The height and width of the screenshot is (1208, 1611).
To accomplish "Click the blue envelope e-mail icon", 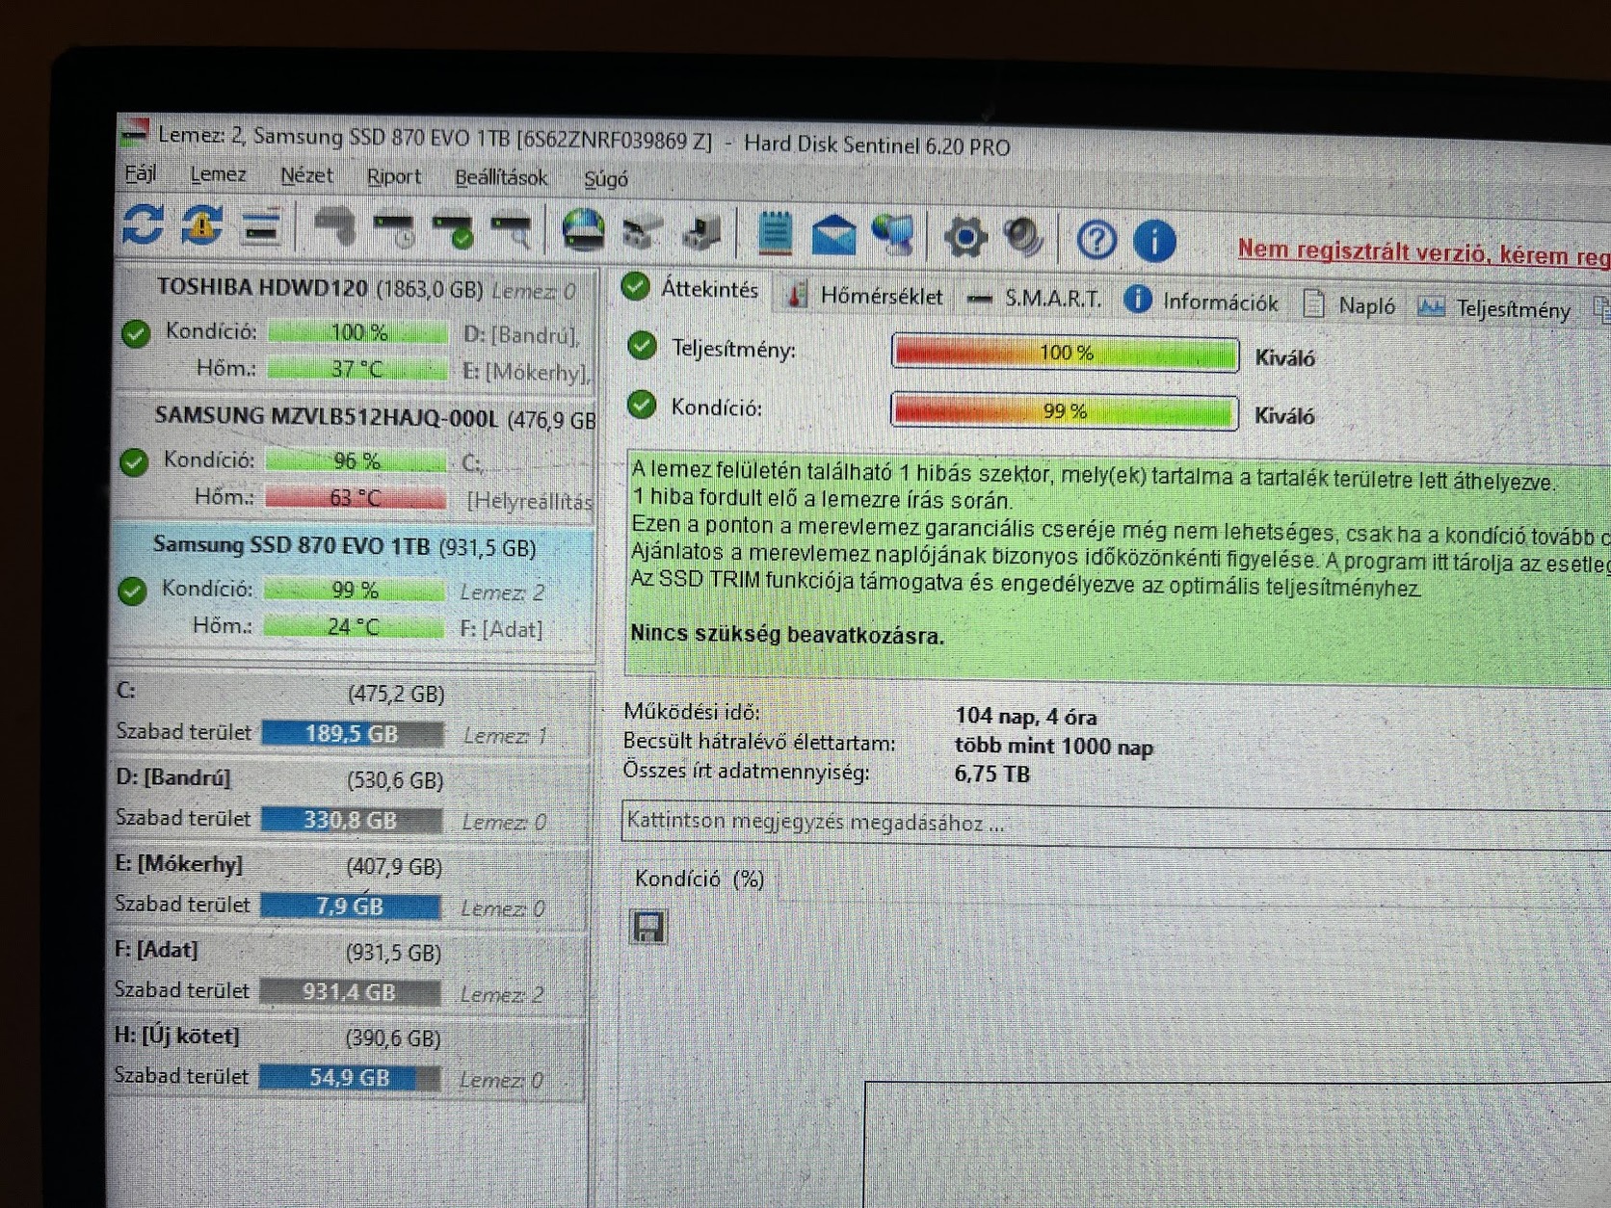I will [833, 235].
